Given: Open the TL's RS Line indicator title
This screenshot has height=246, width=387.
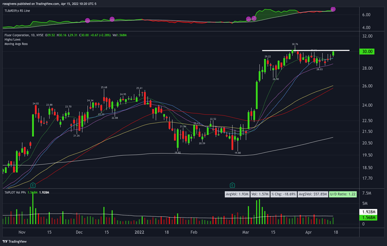Looking at the screenshot, I should pos(17,11).
